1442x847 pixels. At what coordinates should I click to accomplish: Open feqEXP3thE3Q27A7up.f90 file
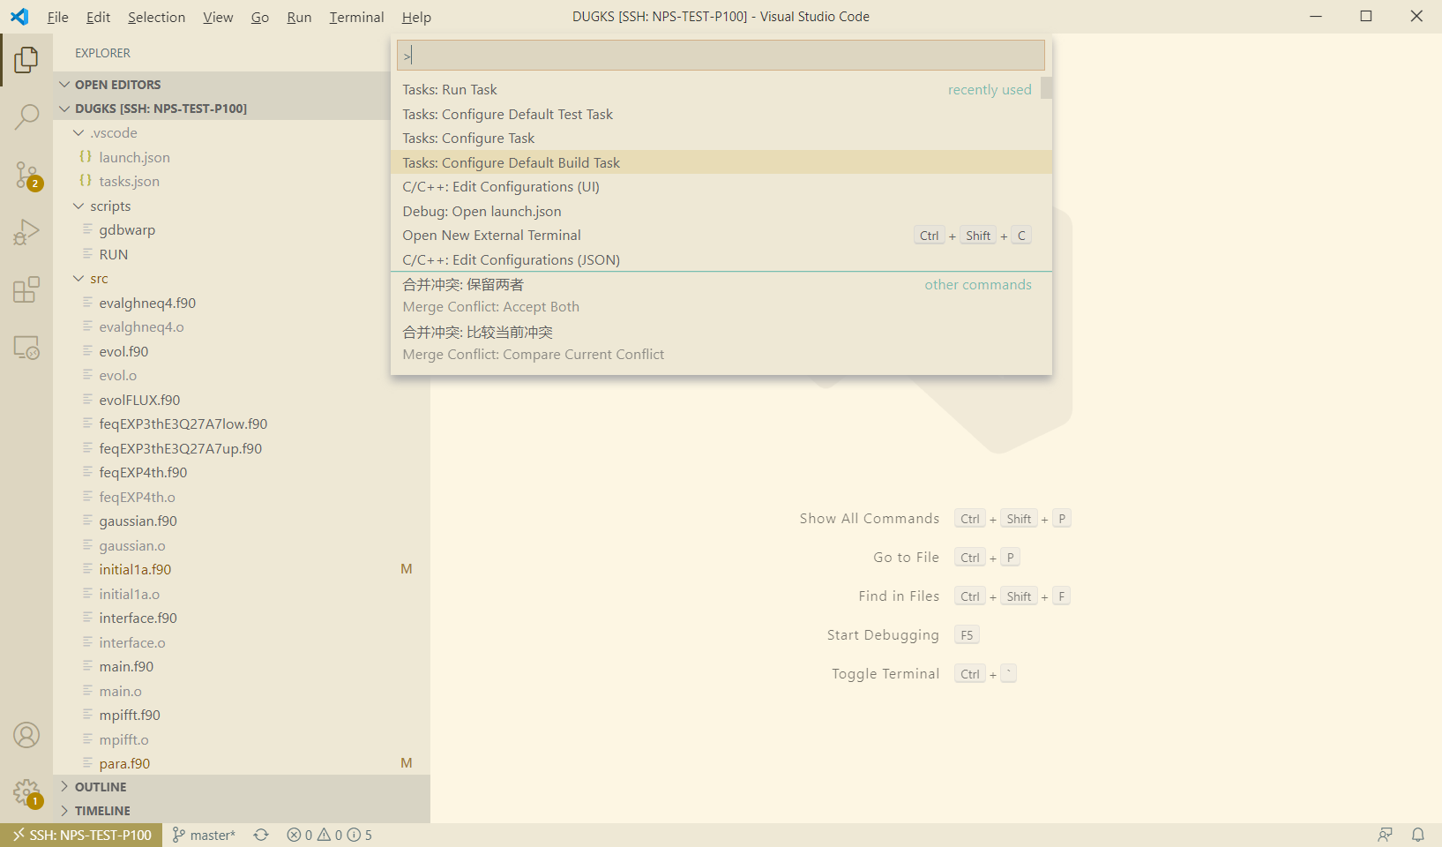[180, 448]
